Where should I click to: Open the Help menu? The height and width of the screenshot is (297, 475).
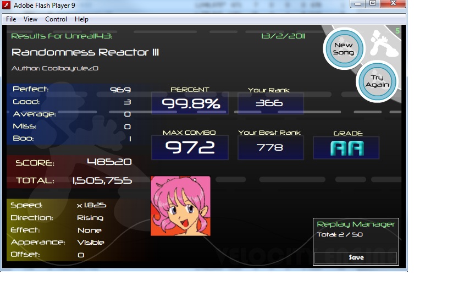coord(81,19)
